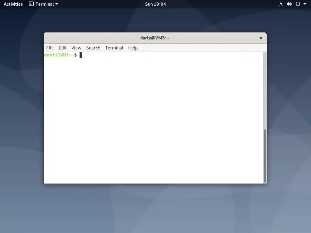This screenshot has width=311, height=233.
Task: Open the Sun 19:04 clock calendar
Action: 155,4
